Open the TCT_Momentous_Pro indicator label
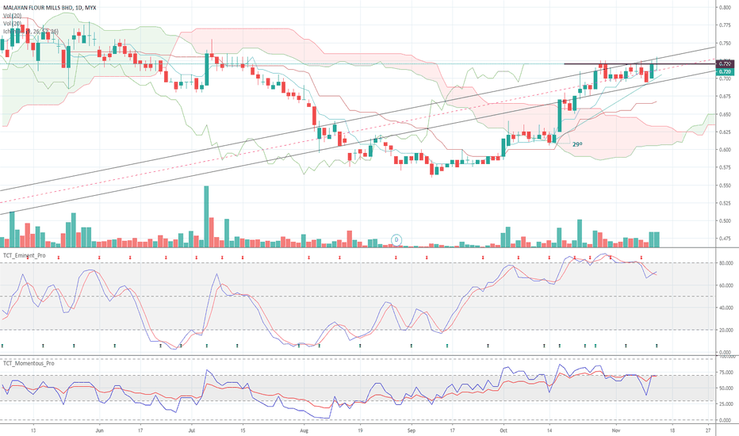This screenshot has width=739, height=436. (x=29, y=363)
